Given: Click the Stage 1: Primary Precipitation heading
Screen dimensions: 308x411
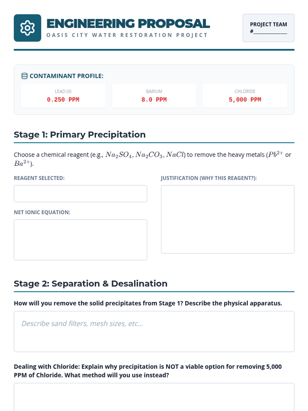Looking at the screenshot, I should click(80, 135).
